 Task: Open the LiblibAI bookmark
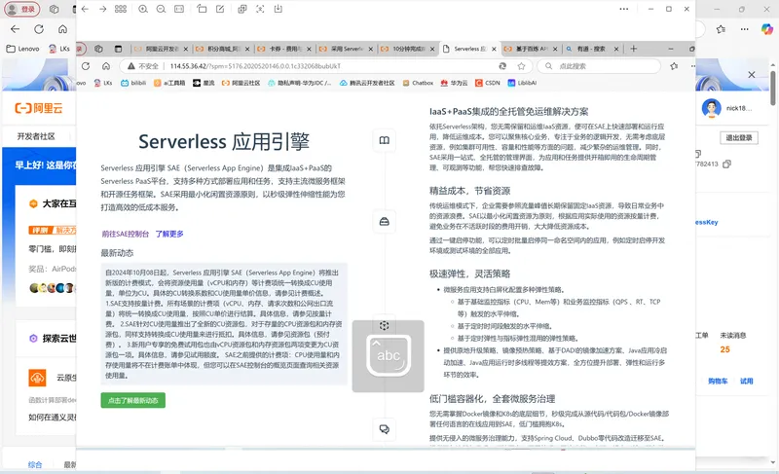click(x=522, y=83)
